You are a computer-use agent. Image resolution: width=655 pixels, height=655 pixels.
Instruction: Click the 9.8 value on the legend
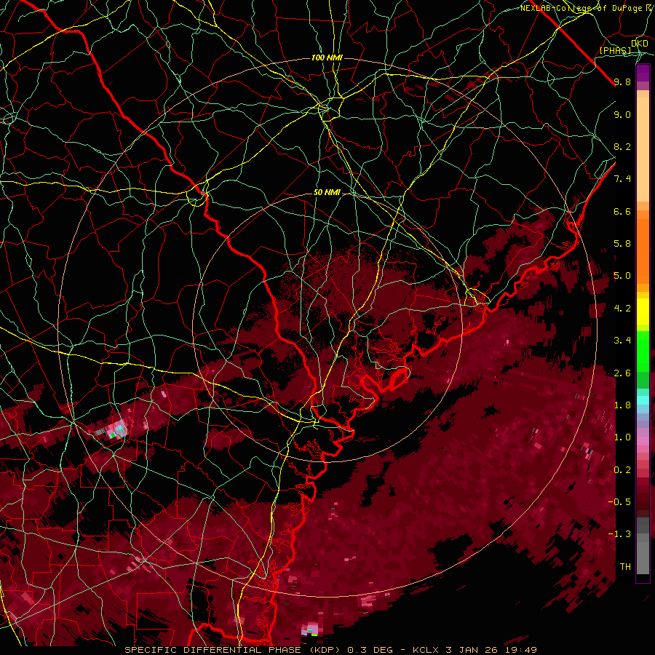pos(622,82)
